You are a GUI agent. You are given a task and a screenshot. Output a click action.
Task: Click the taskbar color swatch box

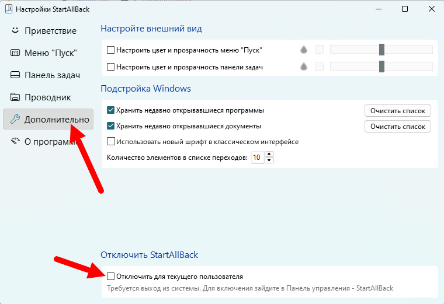click(319, 67)
